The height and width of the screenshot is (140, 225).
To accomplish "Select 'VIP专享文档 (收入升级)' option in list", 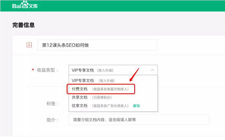I will click(x=113, y=81).
